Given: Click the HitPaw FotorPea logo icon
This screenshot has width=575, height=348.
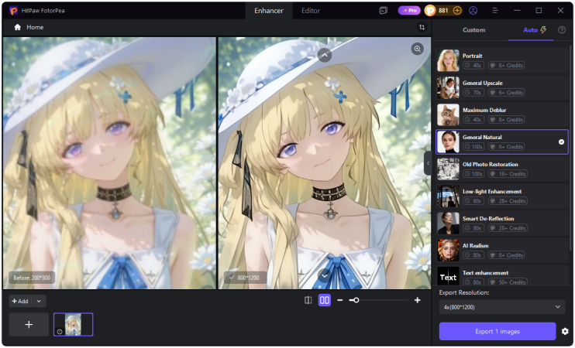Looking at the screenshot, I should [14, 11].
